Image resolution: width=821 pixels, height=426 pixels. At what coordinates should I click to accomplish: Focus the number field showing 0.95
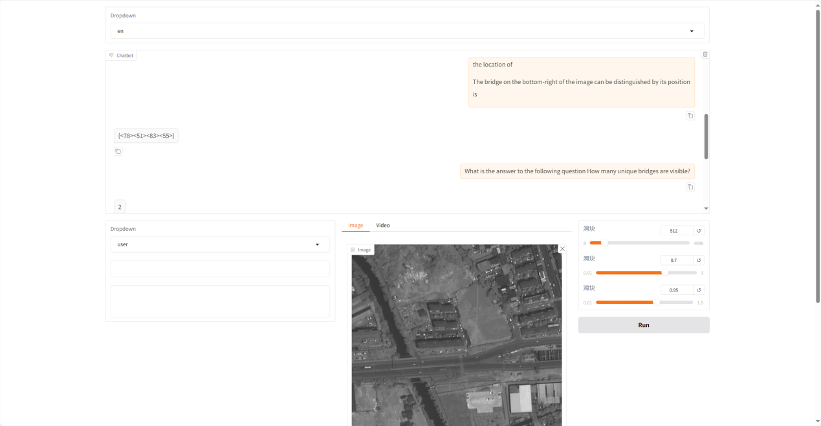677,290
